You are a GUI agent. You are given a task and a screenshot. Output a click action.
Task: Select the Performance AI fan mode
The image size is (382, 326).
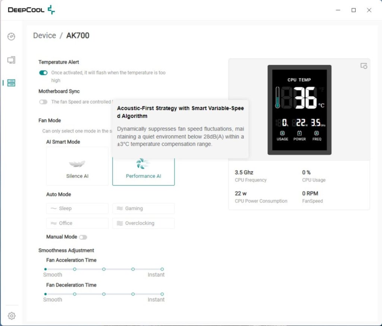(x=143, y=171)
